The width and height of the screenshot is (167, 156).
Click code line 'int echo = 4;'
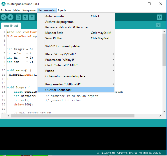click(x=20, y=53)
